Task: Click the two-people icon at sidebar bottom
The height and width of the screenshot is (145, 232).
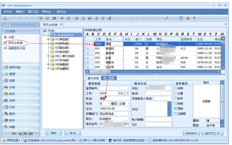Action: pyautogui.click(x=25, y=134)
